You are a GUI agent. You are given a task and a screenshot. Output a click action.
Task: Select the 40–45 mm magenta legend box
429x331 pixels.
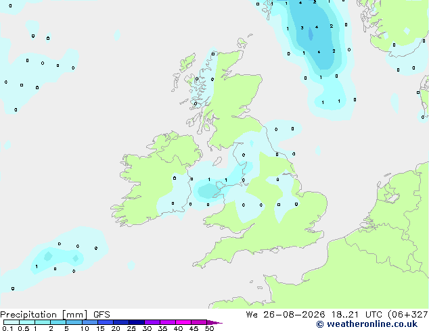[x=183, y=322]
